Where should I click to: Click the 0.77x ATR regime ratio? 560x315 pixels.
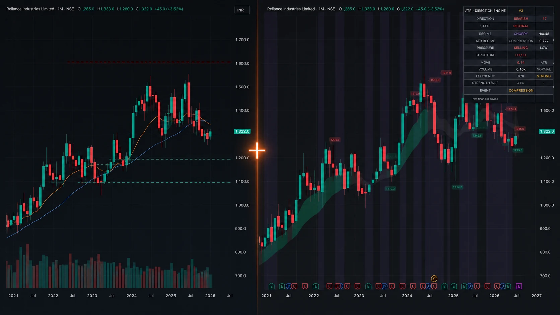point(544,41)
